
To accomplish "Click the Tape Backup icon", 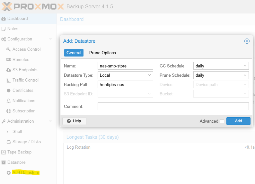I will pyautogui.click(x=4, y=152).
